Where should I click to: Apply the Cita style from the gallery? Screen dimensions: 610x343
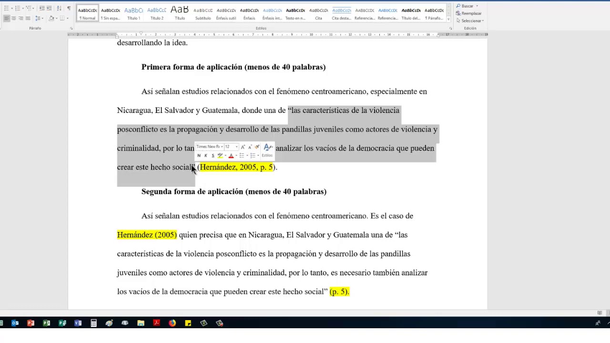(x=318, y=14)
